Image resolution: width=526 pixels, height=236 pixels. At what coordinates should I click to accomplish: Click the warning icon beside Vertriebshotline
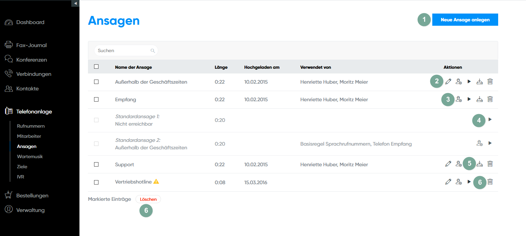point(156,181)
